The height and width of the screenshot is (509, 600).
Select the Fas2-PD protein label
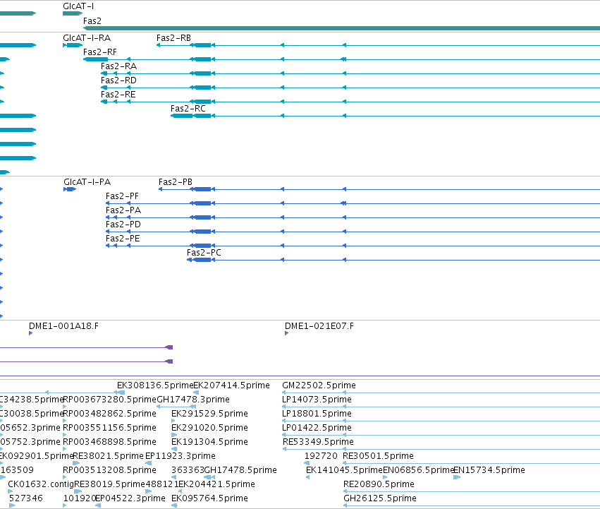pos(123,224)
